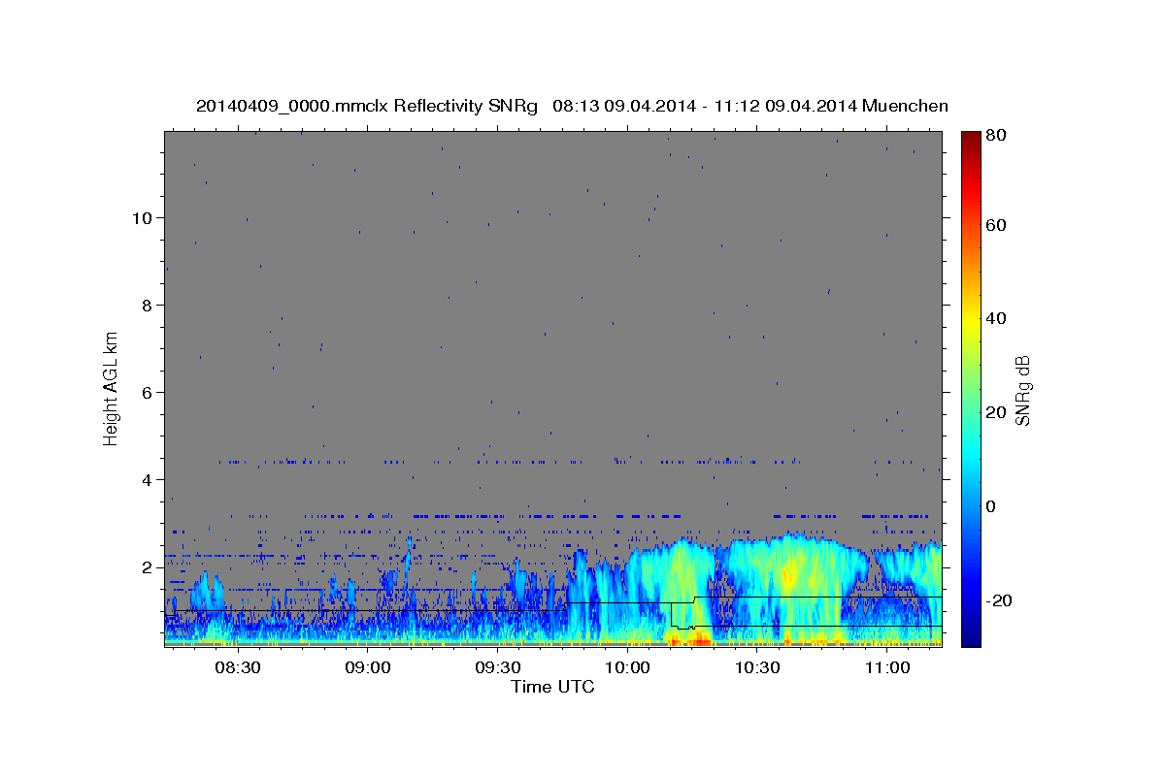Click the 09:00 time tick label
The image size is (1165, 776).
coord(367,667)
